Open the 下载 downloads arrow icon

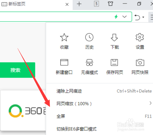pos(114,37)
